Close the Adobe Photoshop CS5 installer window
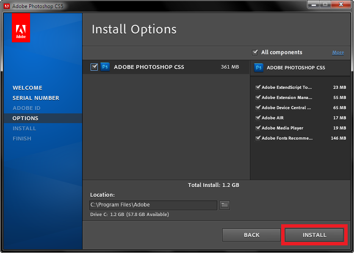 tap(341, 5)
